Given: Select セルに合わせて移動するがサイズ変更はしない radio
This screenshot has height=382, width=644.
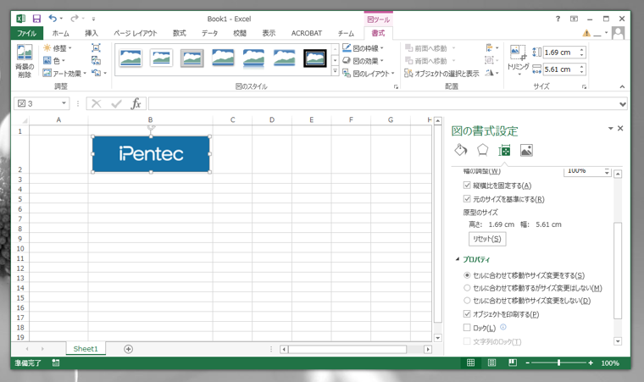Looking at the screenshot, I should 467,288.
